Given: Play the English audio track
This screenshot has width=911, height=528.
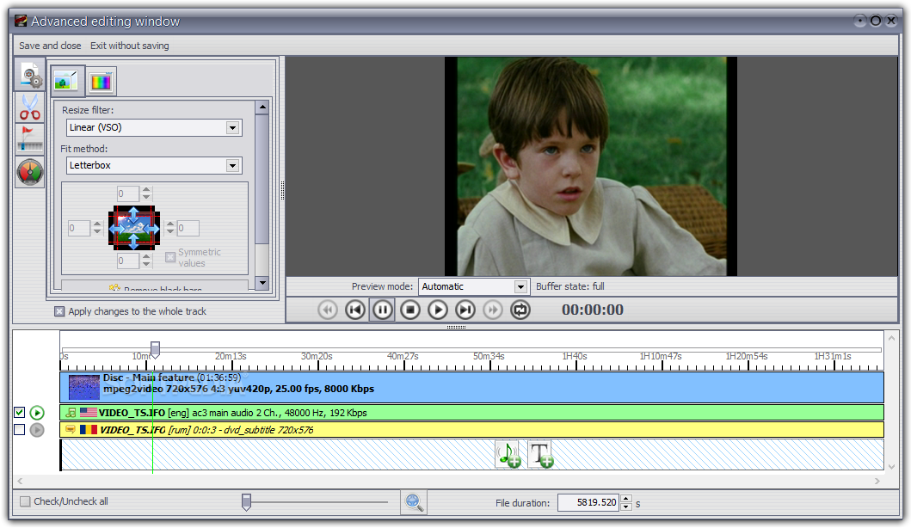Looking at the screenshot, I should (37, 413).
